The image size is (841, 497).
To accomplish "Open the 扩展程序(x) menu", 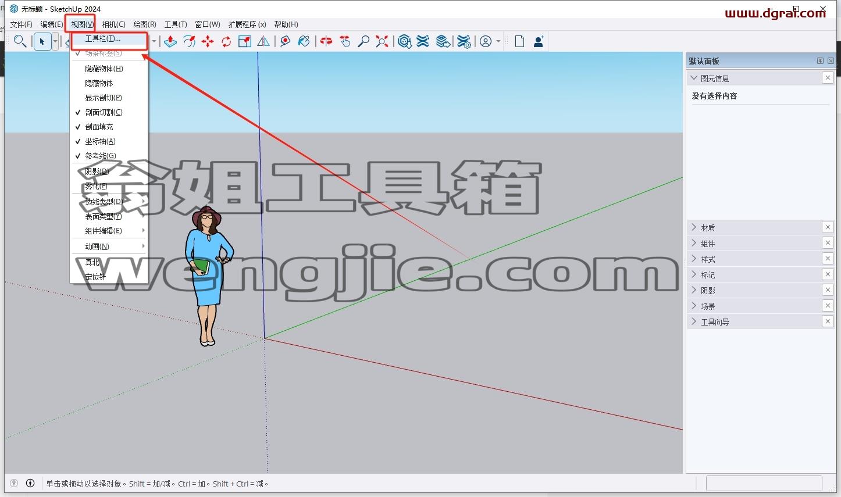I will (x=247, y=24).
